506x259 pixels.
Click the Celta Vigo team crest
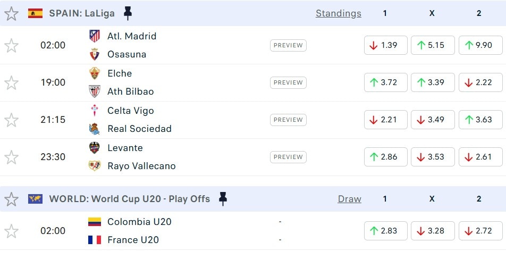tap(95, 111)
